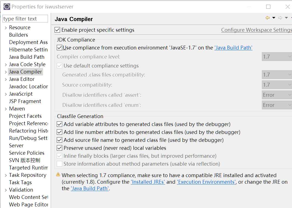This screenshot has width=292, height=208.
Task: Select Deployment Assembly item
Action: pyautogui.click(x=28, y=42)
